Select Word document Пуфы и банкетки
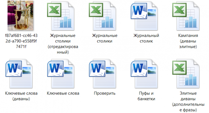This screenshot has height=113, width=209. (144, 74)
